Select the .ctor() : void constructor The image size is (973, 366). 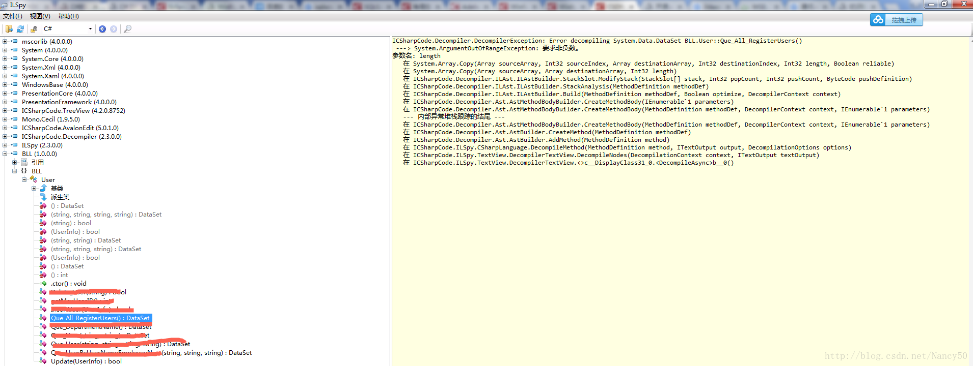tap(69, 284)
